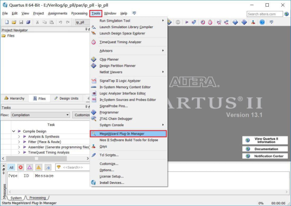
Task: Click Nios II Software Build Tools for Eclipse
Action: click(x=129, y=140)
